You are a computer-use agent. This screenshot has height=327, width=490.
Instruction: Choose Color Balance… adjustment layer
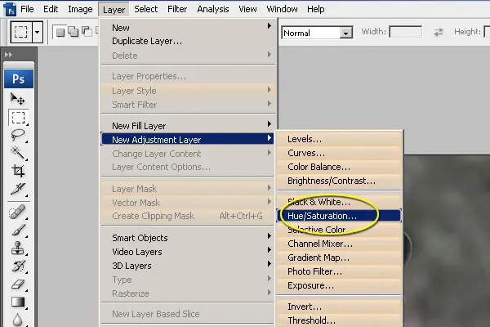(x=339, y=167)
